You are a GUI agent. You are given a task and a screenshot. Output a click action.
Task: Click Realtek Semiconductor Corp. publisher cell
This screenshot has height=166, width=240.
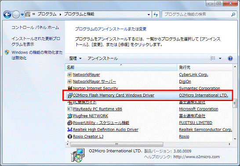click(x=206, y=130)
